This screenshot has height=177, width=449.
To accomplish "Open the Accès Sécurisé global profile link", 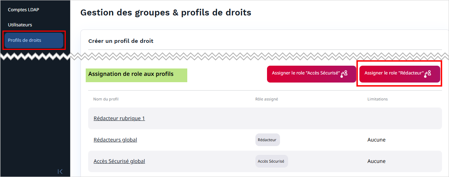I will pos(119,161).
